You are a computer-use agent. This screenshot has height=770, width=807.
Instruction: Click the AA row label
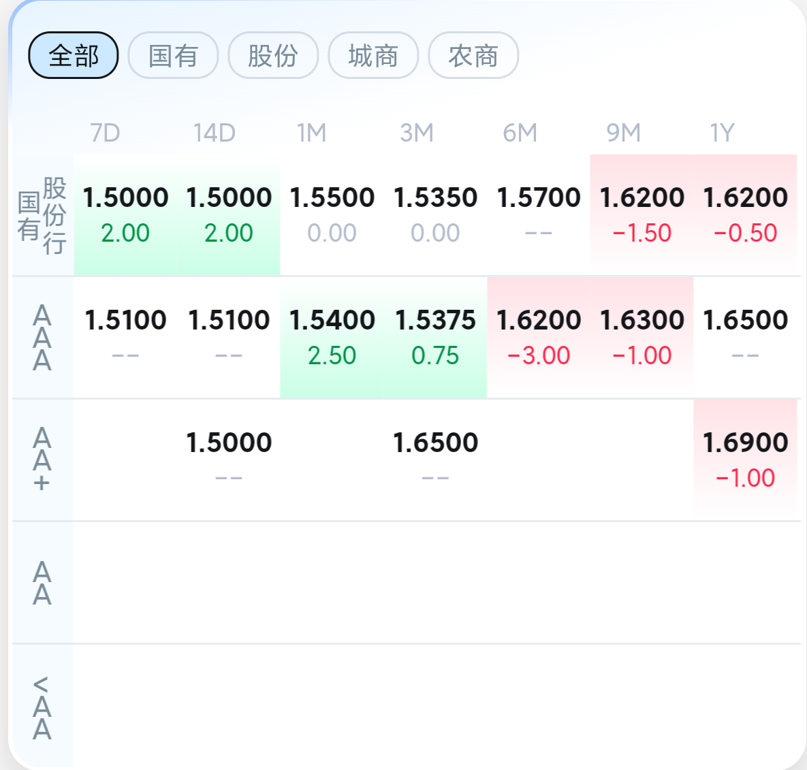42,583
